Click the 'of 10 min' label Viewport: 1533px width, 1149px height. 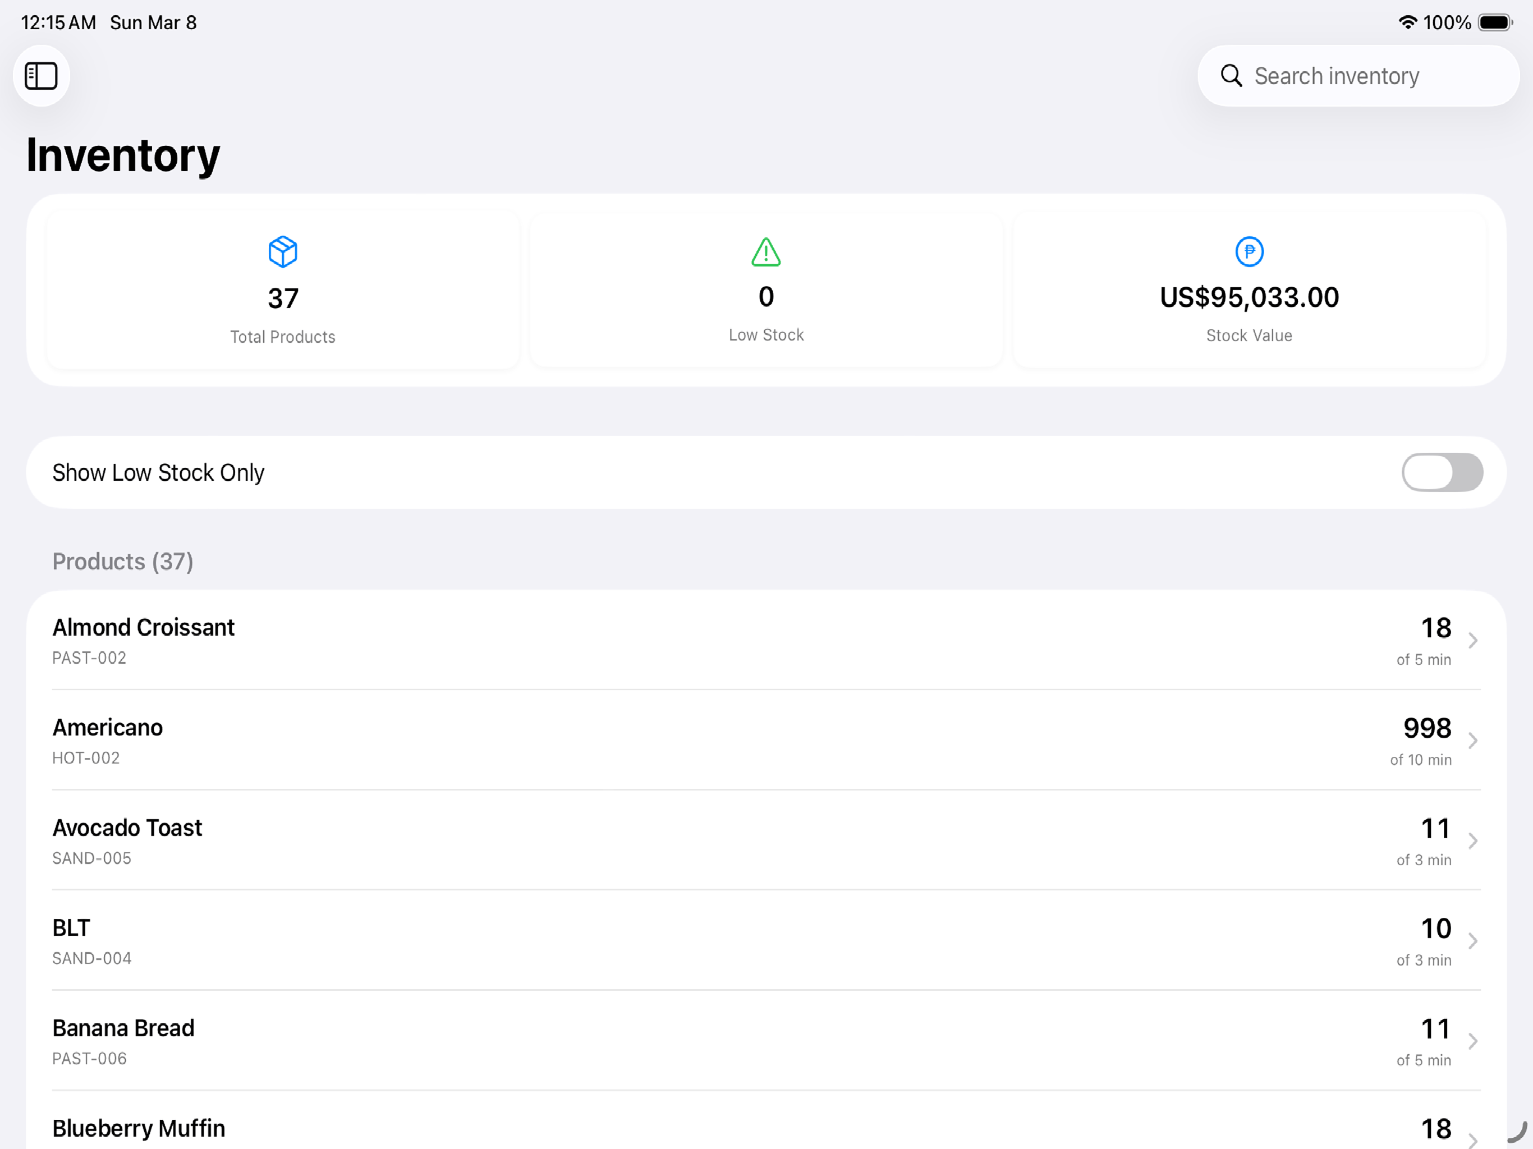click(1421, 760)
